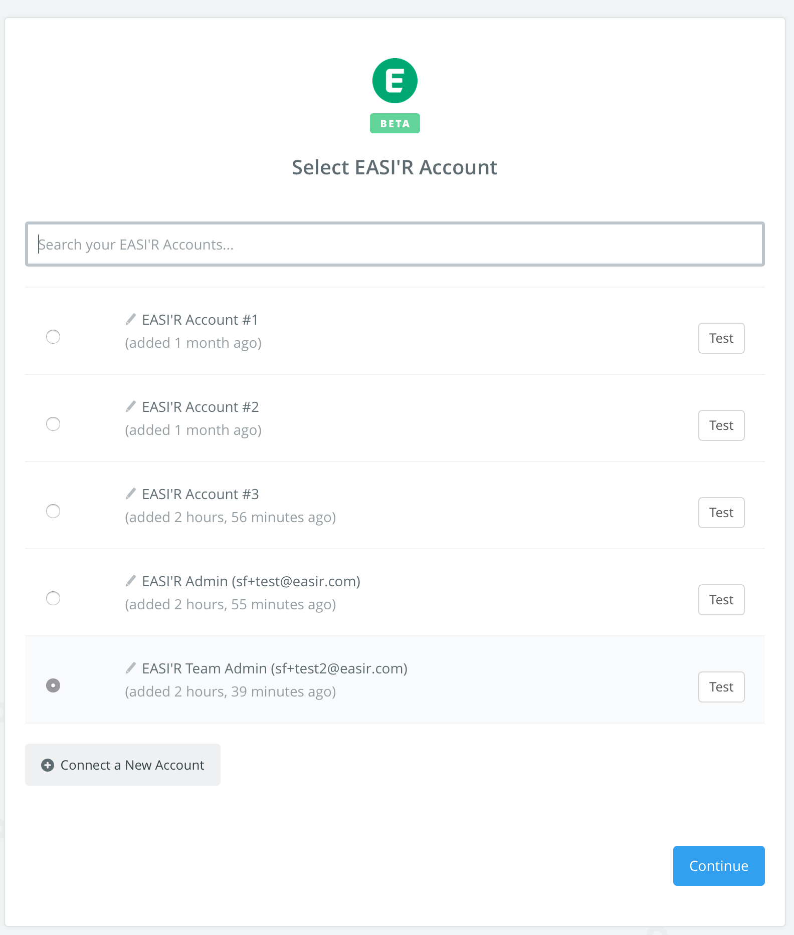The height and width of the screenshot is (935, 794).
Task: Select the EASI'R Admin account option
Action: point(53,598)
